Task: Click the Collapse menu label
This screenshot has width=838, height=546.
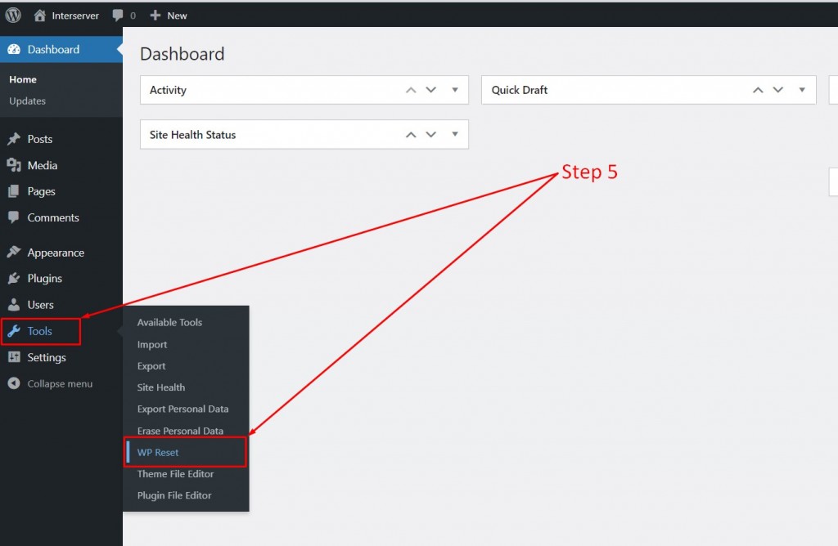Action: tap(60, 383)
